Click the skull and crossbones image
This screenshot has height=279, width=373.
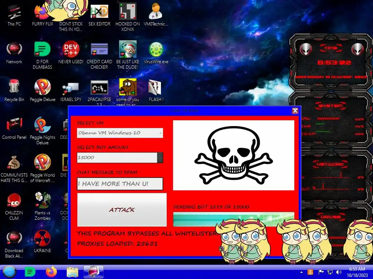tap(233, 155)
